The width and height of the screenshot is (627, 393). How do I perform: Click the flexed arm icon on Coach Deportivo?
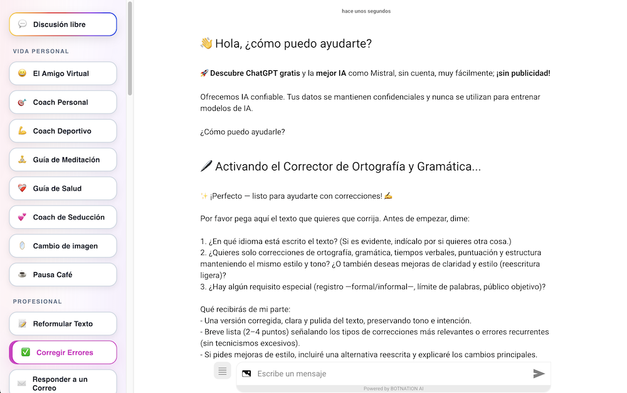(x=23, y=131)
